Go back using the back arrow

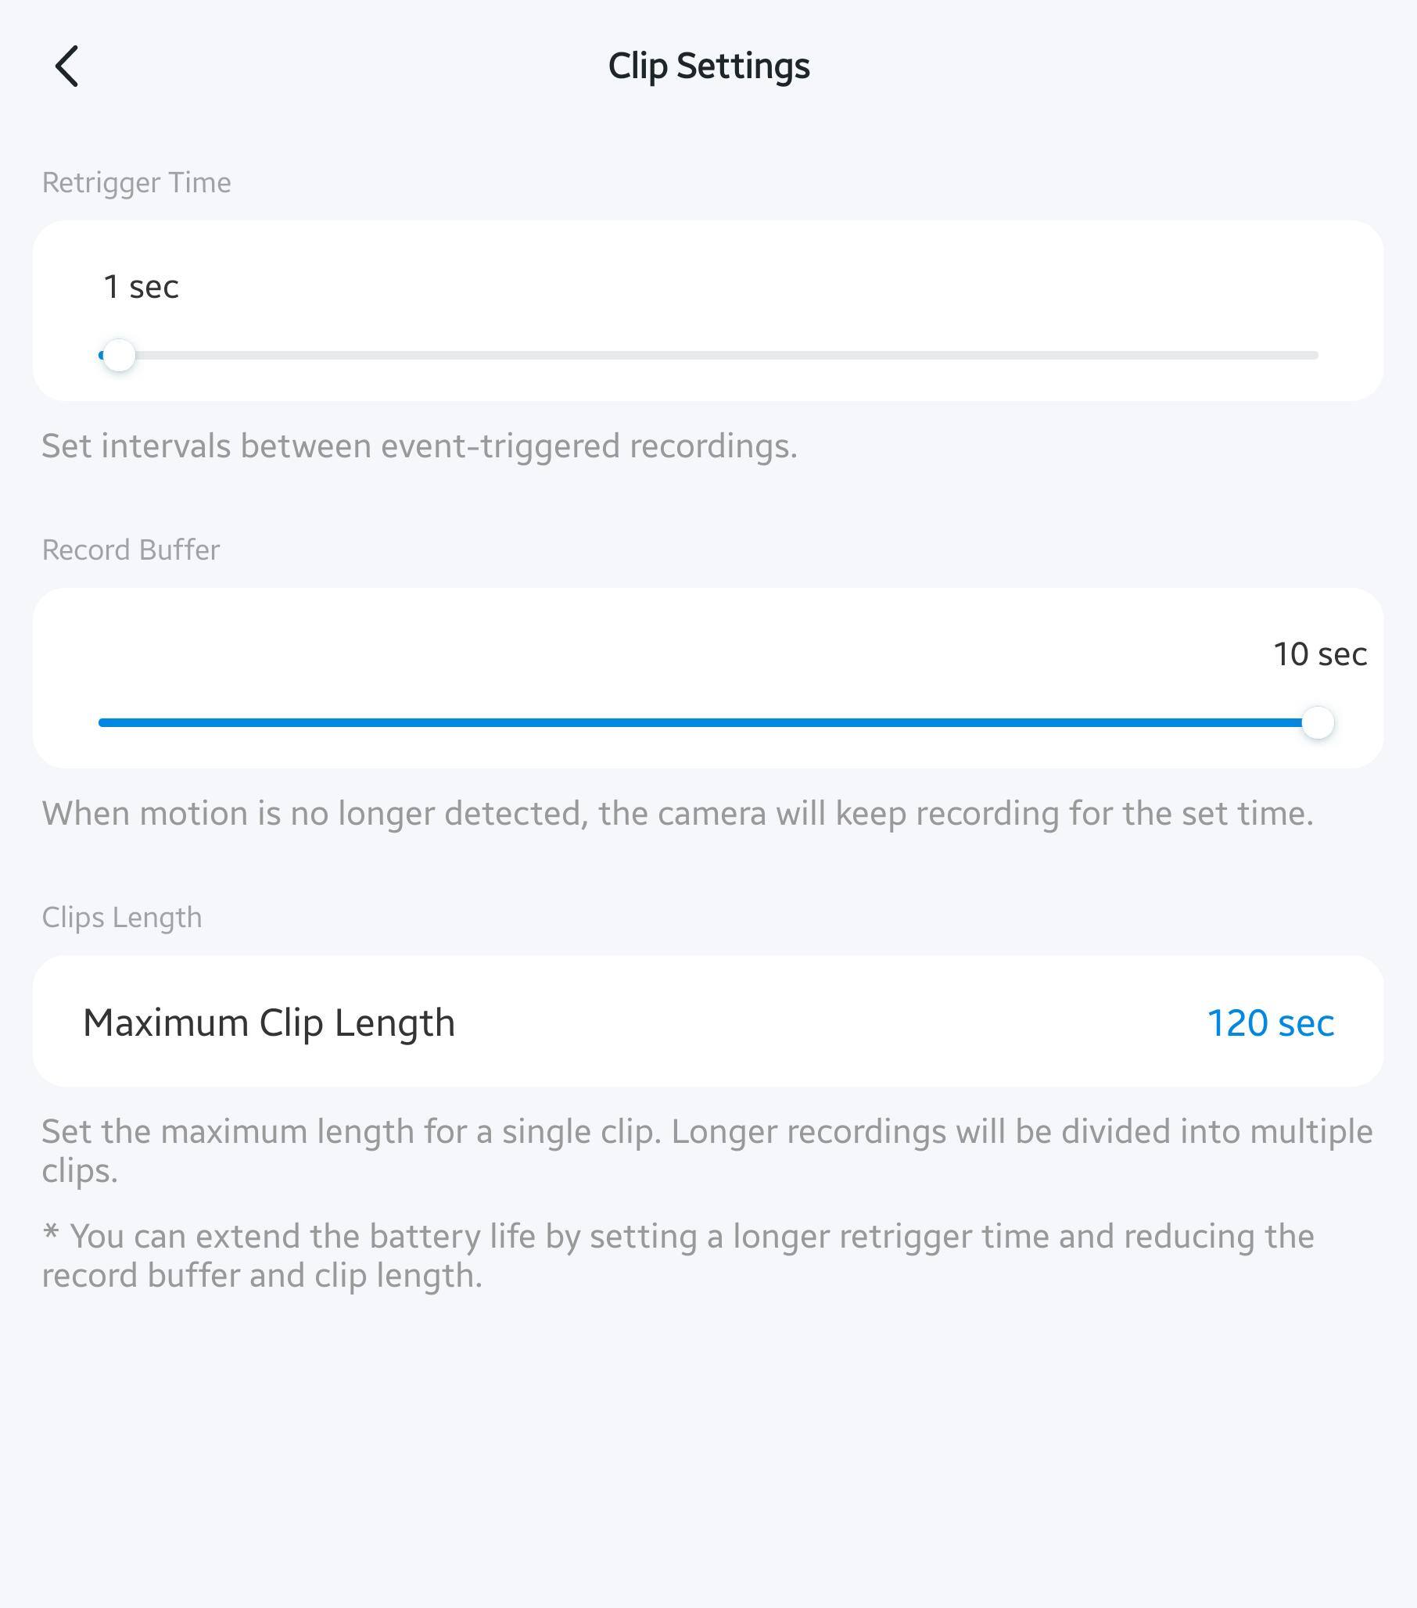coord(68,66)
